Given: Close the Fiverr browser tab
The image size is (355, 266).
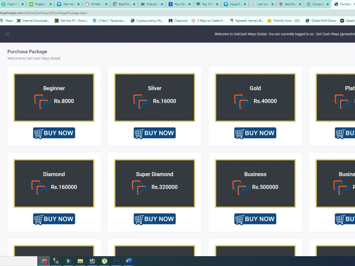Looking at the screenshot, I should coord(23,4).
